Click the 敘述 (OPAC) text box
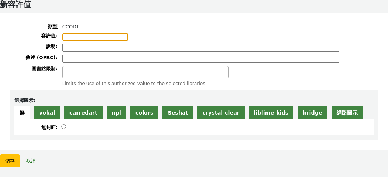The width and height of the screenshot is (388, 177). (200, 59)
